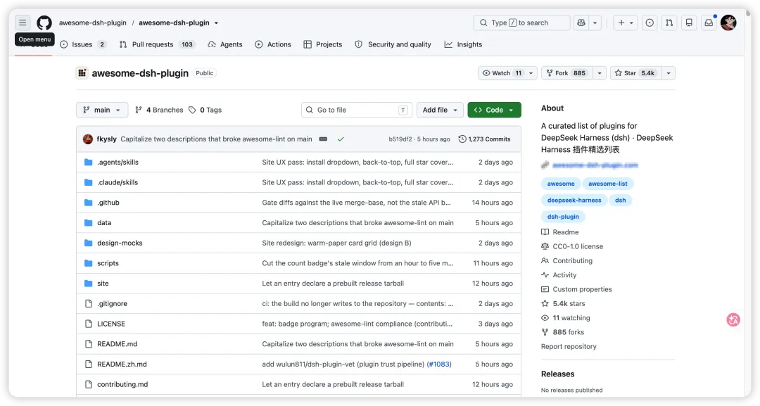Click the pink translate floating icon
The height and width of the screenshot is (406, 760).
click(733, 319)
